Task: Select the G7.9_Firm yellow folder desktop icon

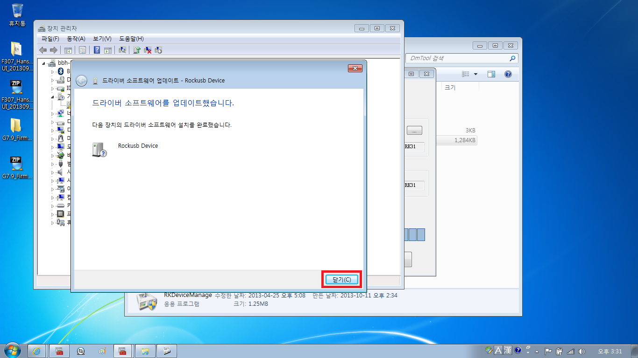Action: coord(17,130)
